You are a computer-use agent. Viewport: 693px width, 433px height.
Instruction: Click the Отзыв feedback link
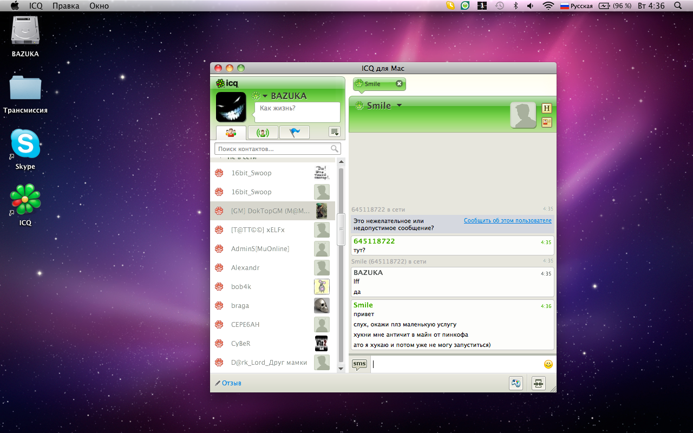228,383
